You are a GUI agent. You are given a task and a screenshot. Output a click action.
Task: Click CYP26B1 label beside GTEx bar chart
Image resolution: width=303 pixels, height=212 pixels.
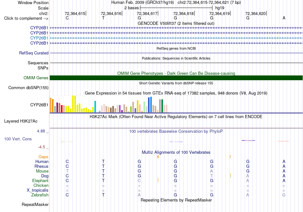pyautogui.click(x=39, y=105)
